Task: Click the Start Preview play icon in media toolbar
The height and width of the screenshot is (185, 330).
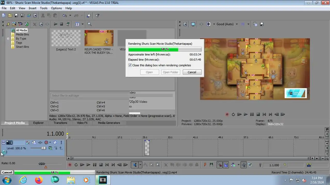Action: [55, 24]
